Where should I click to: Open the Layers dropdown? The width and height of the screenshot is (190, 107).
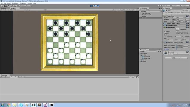(x=176, y=6)
